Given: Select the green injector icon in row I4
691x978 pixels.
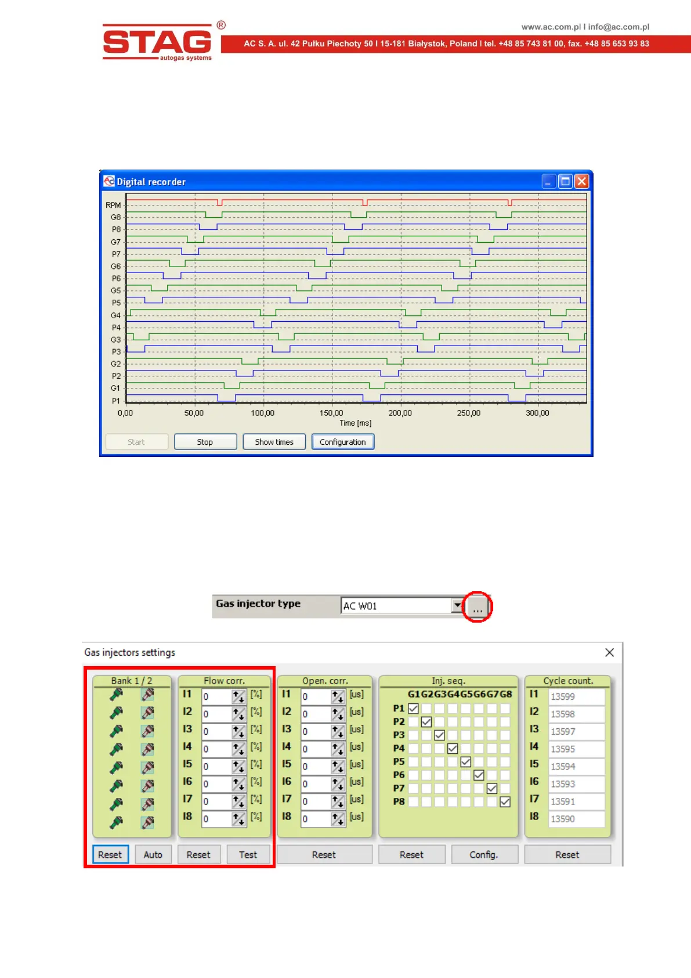Looking at the screenshot, I should [117, 749].
